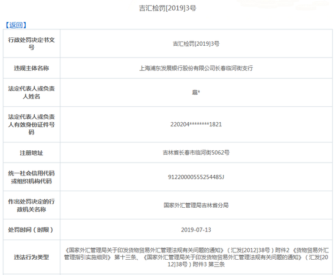Click the credit code 91220000555254485J
The height and width of the screenshot is (275, 336).
[x=196, y=177]
